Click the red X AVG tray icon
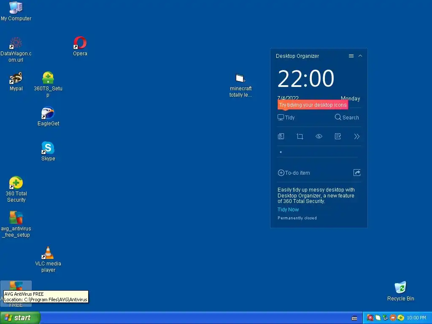Screen dimensions: 432x324 click(x=370, y=318)
